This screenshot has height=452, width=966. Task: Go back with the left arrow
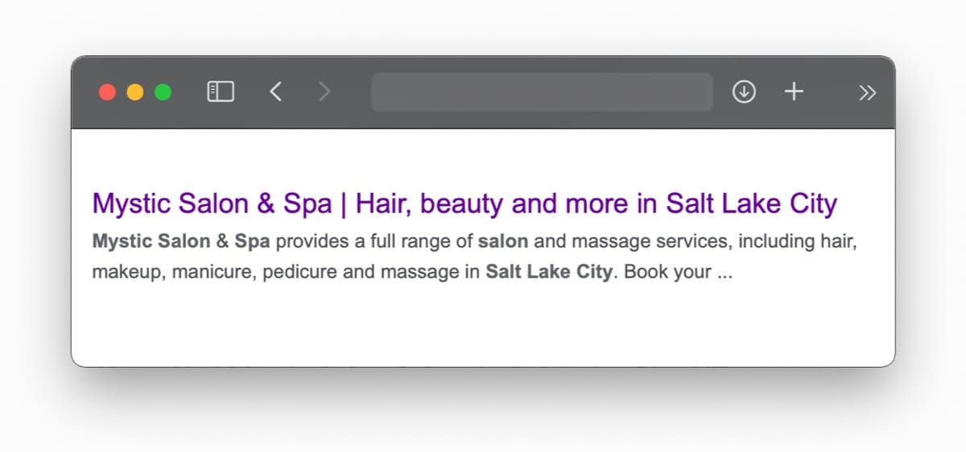click(275, 92)
